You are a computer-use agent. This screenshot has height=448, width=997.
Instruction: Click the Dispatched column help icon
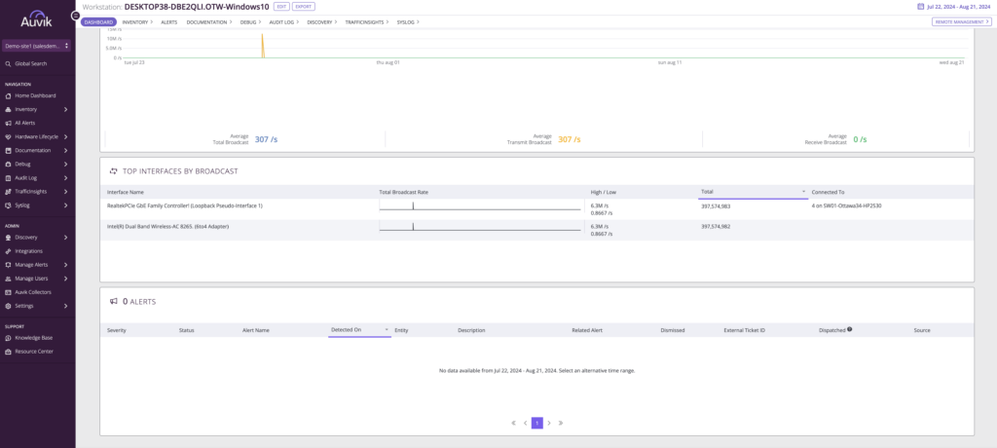point(849,329)
